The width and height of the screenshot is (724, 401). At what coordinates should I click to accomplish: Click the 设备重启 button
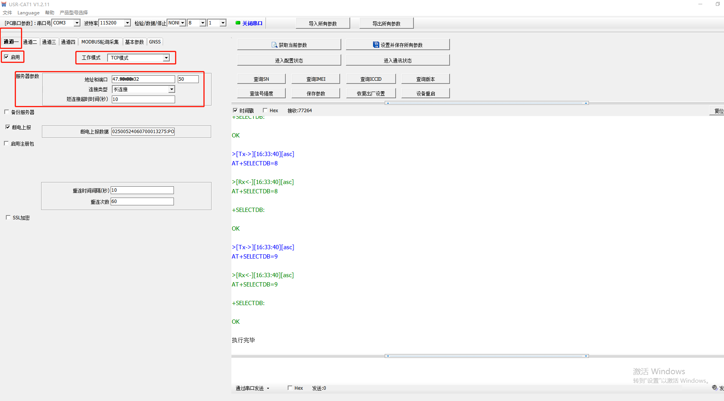pos(425,94)
